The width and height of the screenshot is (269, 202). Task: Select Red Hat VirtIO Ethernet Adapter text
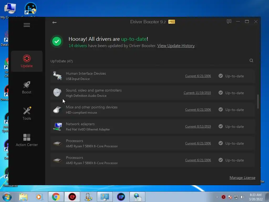[x=88, y=129]
